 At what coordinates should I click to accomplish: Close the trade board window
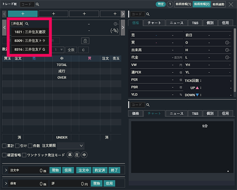231,4
